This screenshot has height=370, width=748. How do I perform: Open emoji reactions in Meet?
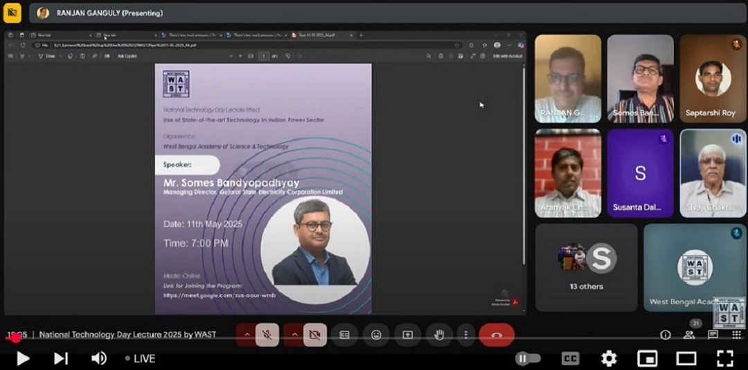pyautogui.click(x=376, y=335)
